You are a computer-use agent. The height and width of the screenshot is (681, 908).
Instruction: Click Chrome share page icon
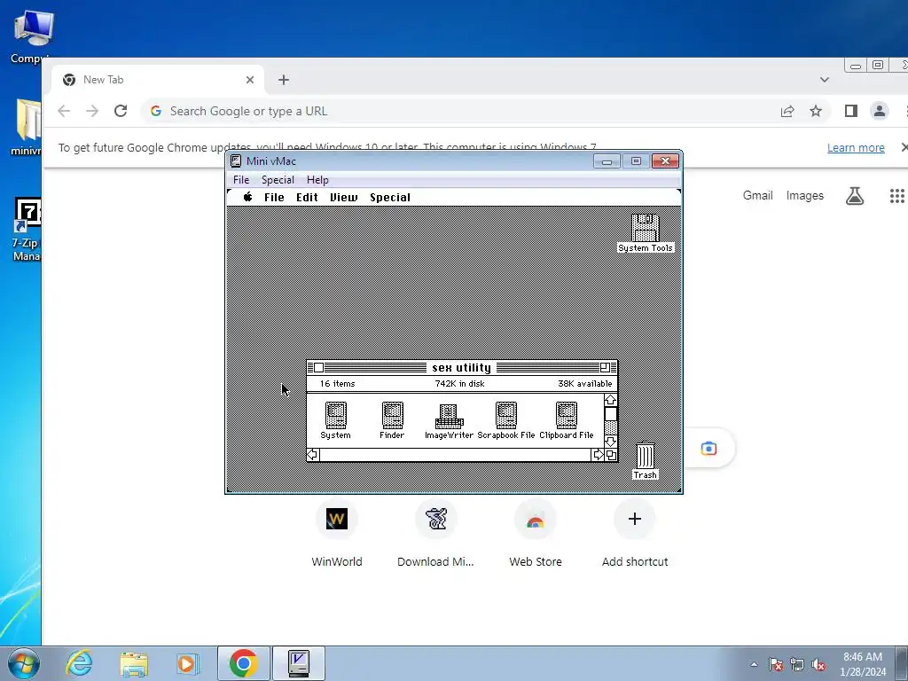click(x=787, y=111)
